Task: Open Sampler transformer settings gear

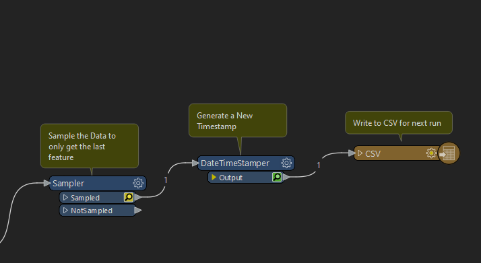Action: [x=138, y=183]
